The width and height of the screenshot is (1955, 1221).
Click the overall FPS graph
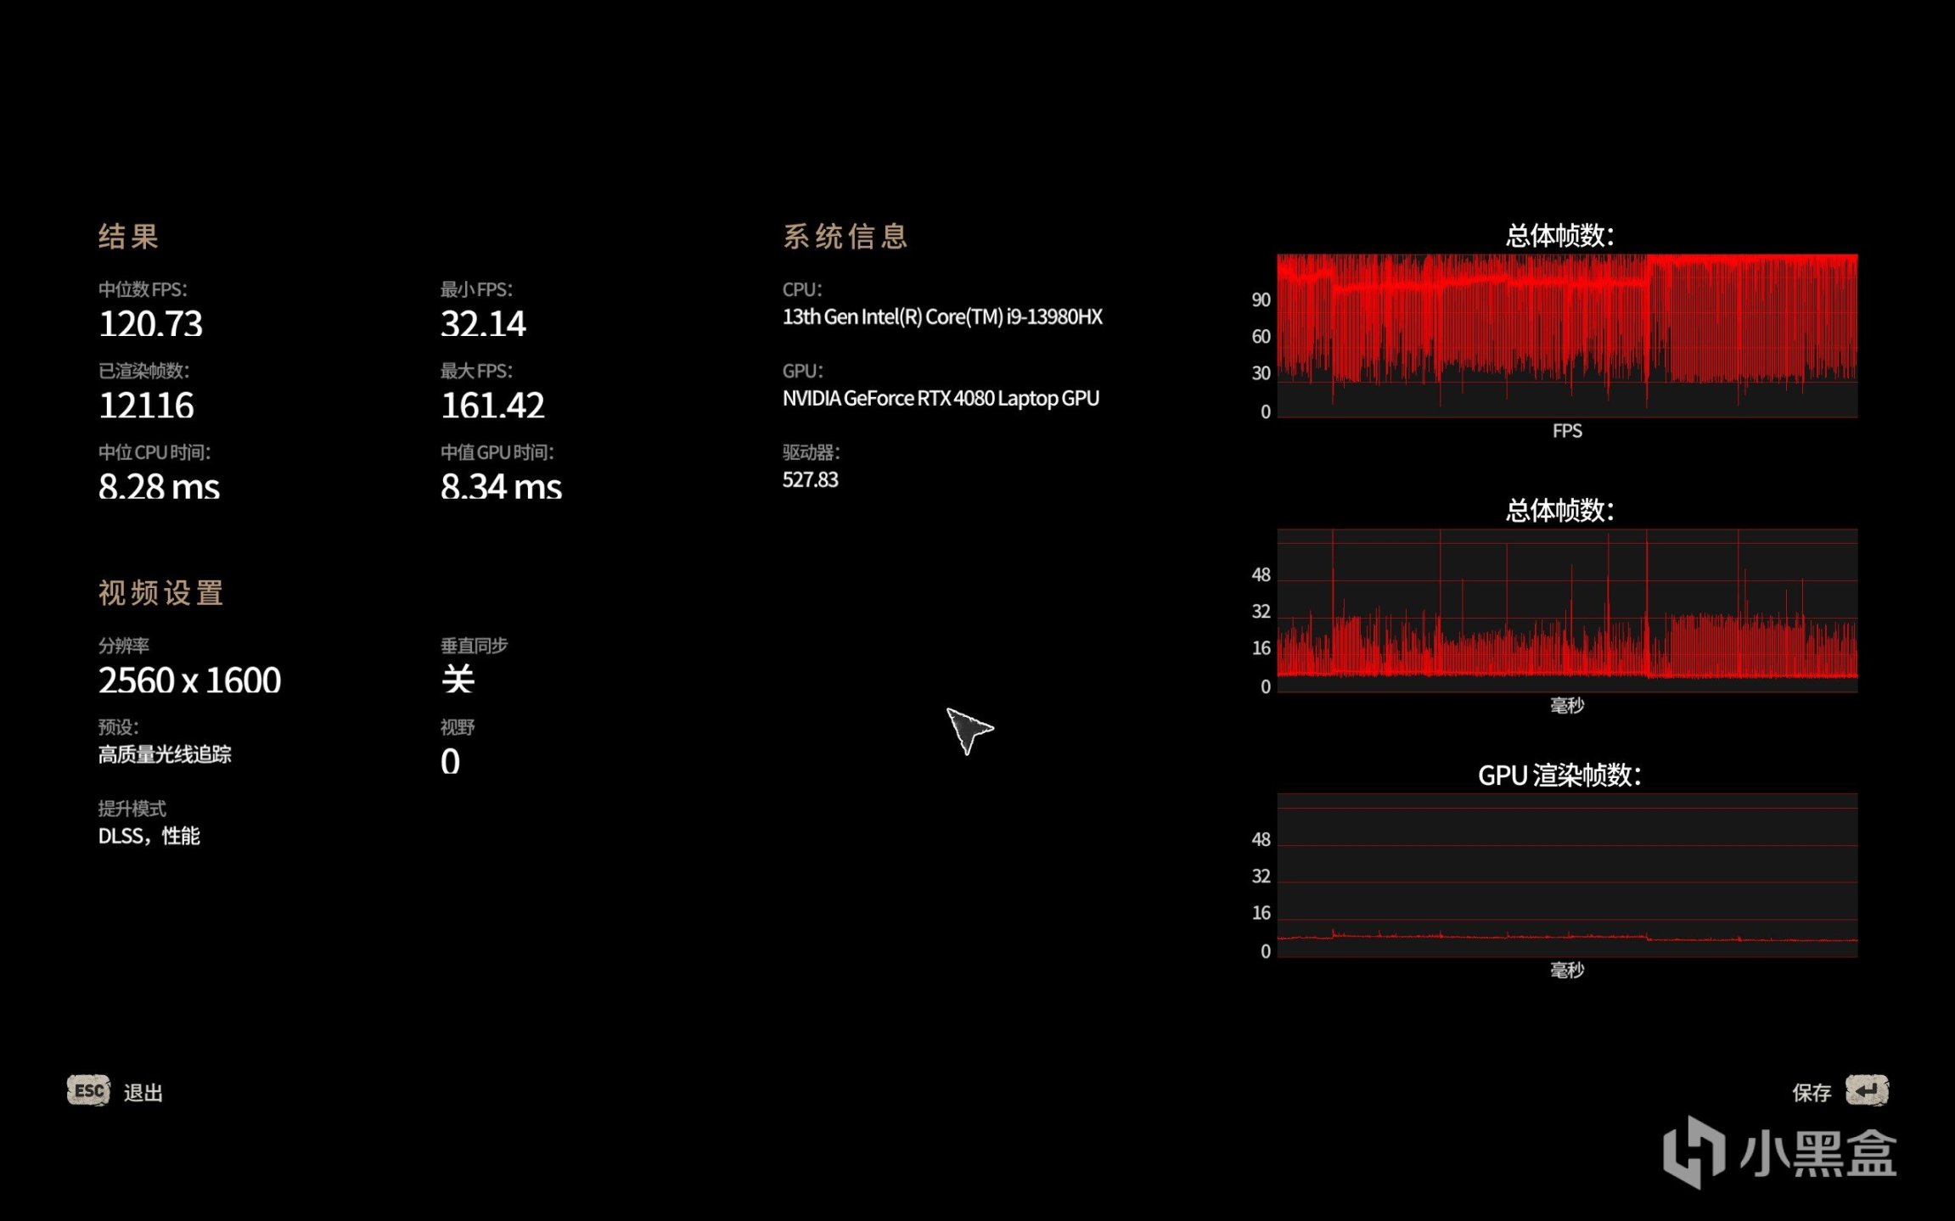[1566, 335]
